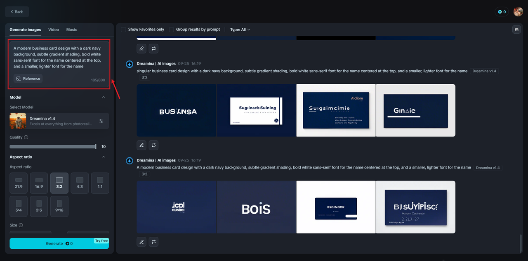
Task: Click edit pencil icon under the BOiS row
Action: pyautogui.click(x=141, y=242)
